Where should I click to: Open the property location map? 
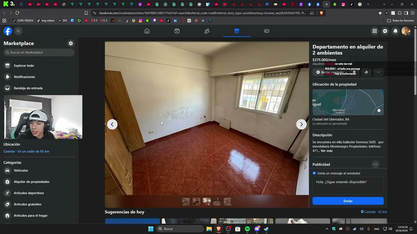point(348,102)
